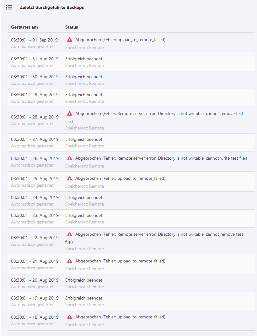Viewport: 257px width, 336px height.
Task: Click the "Zuletzt durchgeführte Backups" panel title
Action: 52,7
